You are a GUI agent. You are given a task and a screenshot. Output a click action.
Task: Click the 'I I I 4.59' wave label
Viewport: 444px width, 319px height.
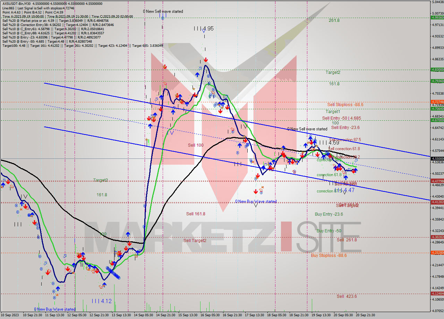(329, 143)
